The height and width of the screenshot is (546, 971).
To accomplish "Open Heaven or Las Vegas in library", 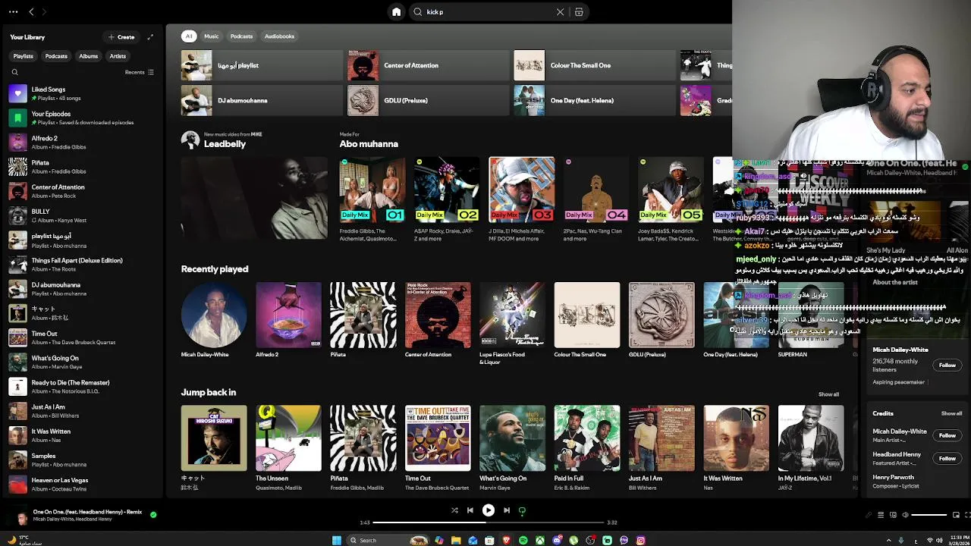I will pyautogui.click(x=82, y=484).
